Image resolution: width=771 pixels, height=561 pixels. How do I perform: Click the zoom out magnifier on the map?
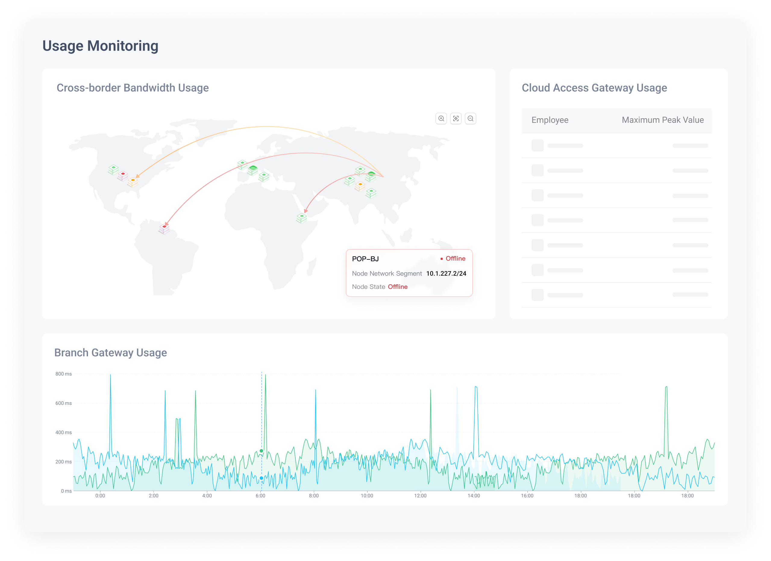click(470, 119)
